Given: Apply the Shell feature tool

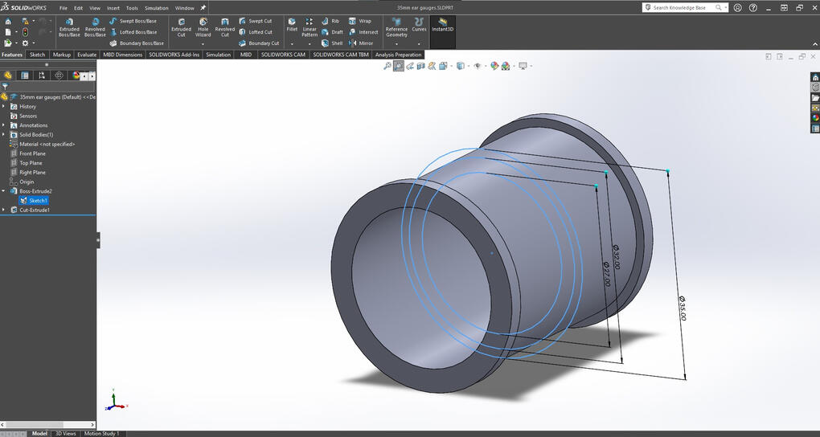Looking at the screenshot, I should [x=332, y=43].
